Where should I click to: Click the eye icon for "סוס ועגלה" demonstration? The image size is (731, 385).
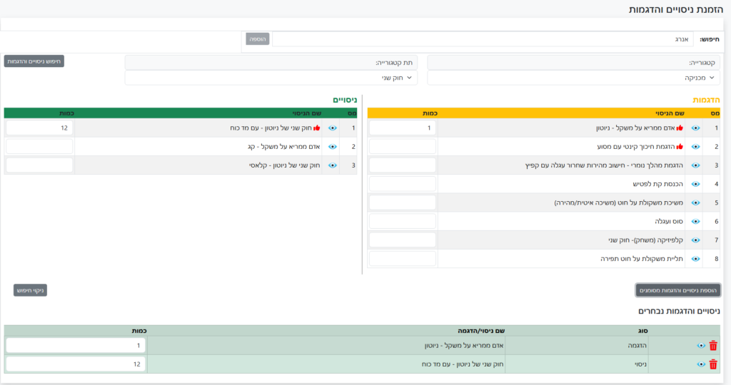coord(696,222)
